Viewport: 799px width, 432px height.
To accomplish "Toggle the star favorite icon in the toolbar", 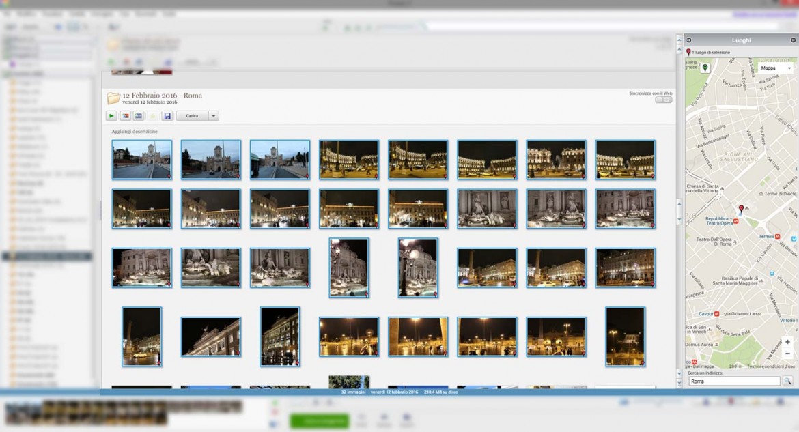I will pos(153,116).
